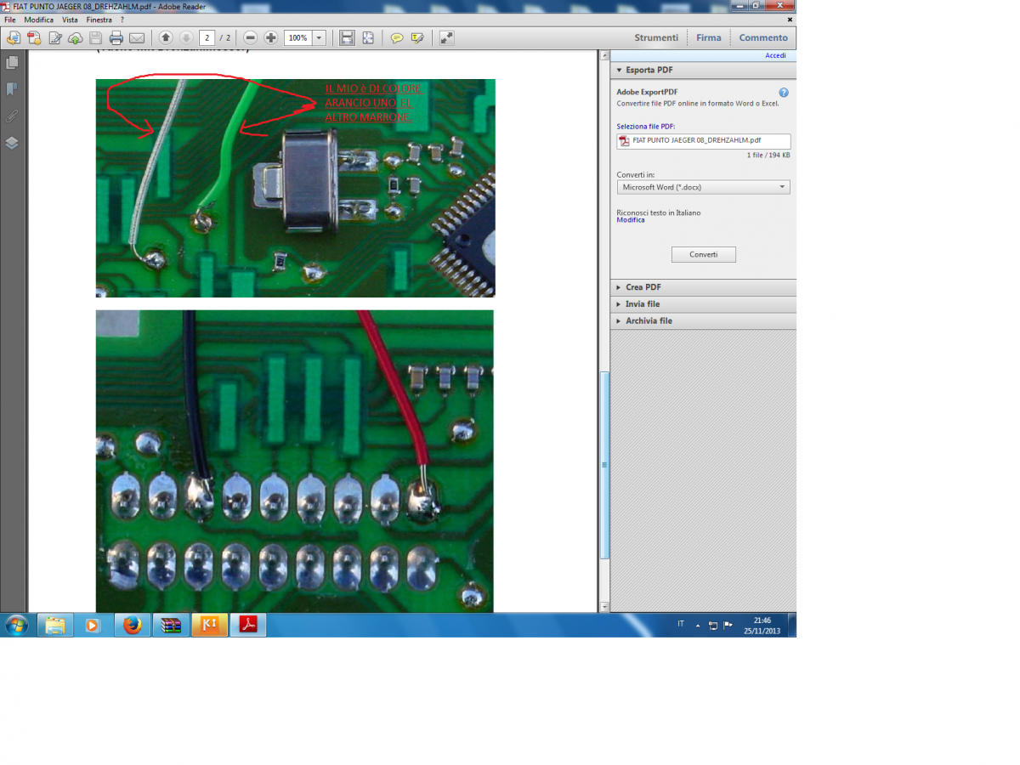The height and width of the screenshot is (765, 1020).
Task: Click the Open file toolbar icon
Action: click(14, 37)
